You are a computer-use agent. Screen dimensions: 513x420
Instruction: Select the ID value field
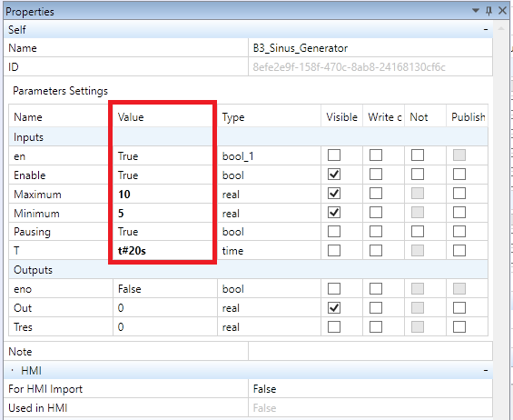[x=370, y=67]
